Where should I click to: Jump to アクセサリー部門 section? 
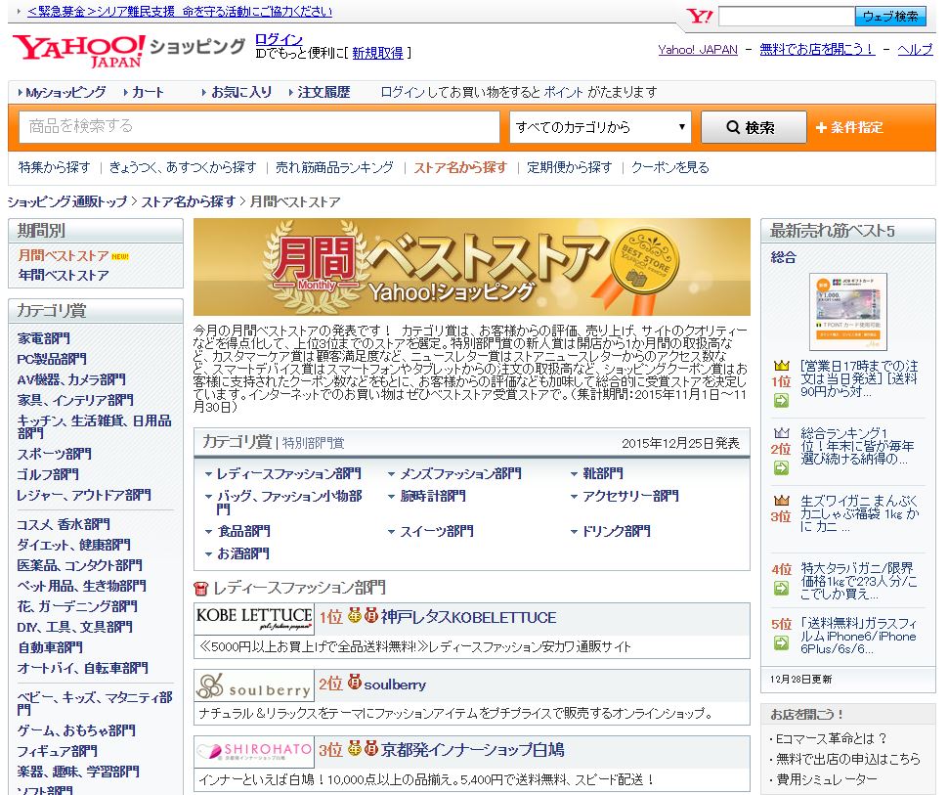pyautogui.click(x=630, y=496)
